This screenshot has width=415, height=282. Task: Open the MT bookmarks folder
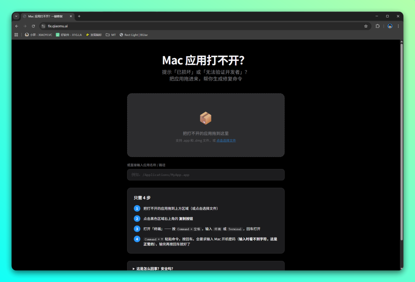click(111, 35)
